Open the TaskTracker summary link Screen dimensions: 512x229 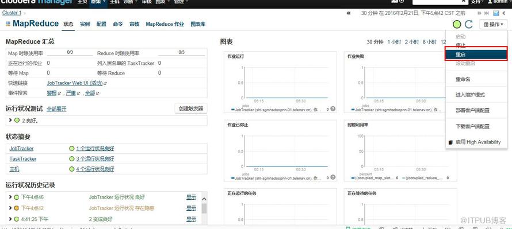[x=23, y=159]
